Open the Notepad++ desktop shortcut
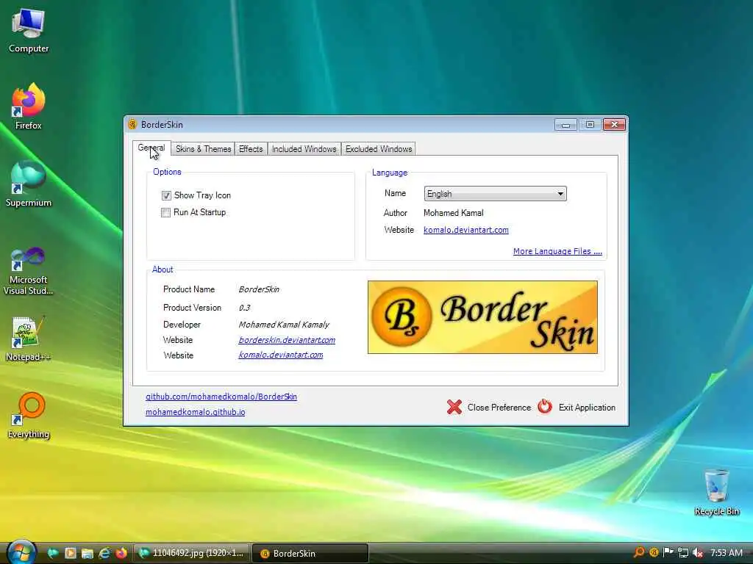 coord(29,339)
